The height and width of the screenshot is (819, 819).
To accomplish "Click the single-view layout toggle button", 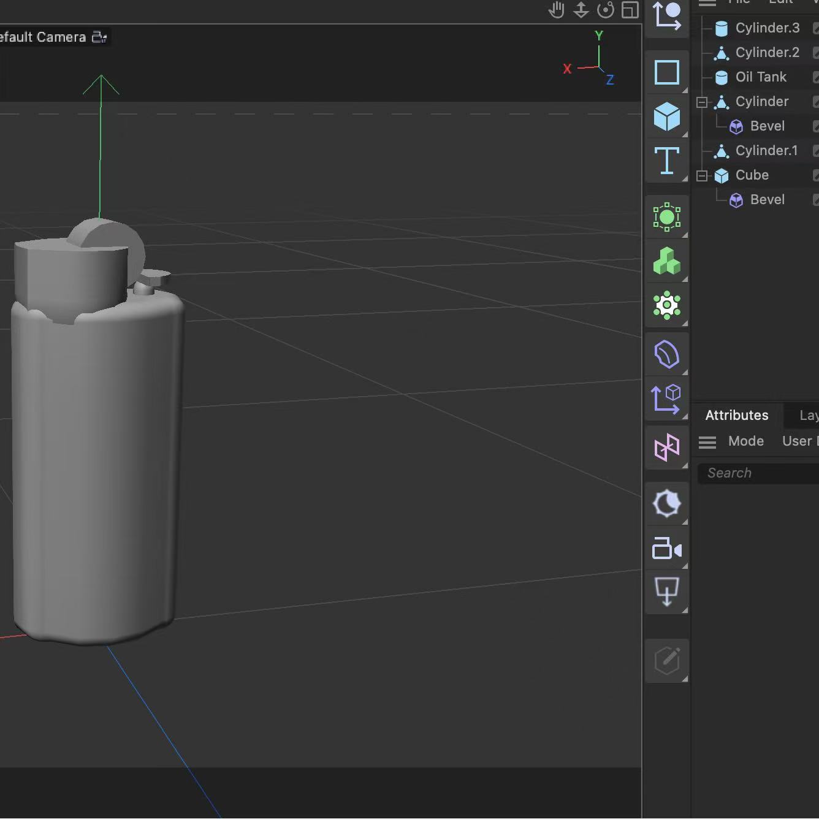I will coord(629,10).
